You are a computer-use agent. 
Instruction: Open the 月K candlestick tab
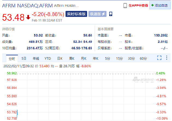pos(84,59)
